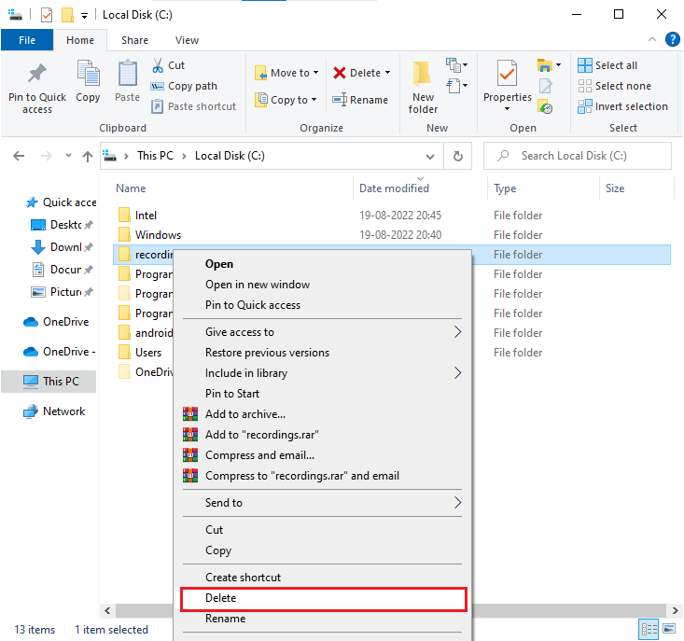Go back with the Back arrow
Image resolution: width=684 pixels, height=641 pixels.
(x=19, y=156)
